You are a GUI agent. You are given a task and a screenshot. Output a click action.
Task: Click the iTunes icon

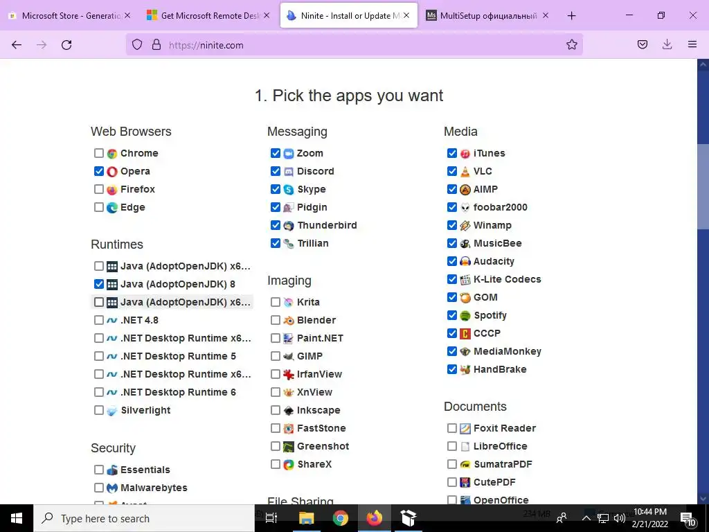pyautogui.click(x=465, y=153)
